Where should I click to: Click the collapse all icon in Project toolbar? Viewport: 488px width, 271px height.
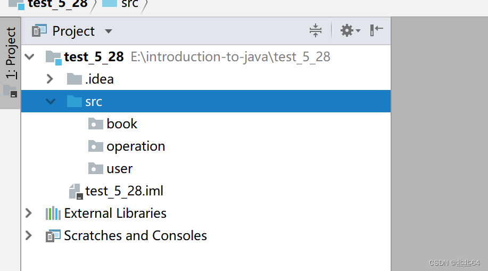[316, 30]
